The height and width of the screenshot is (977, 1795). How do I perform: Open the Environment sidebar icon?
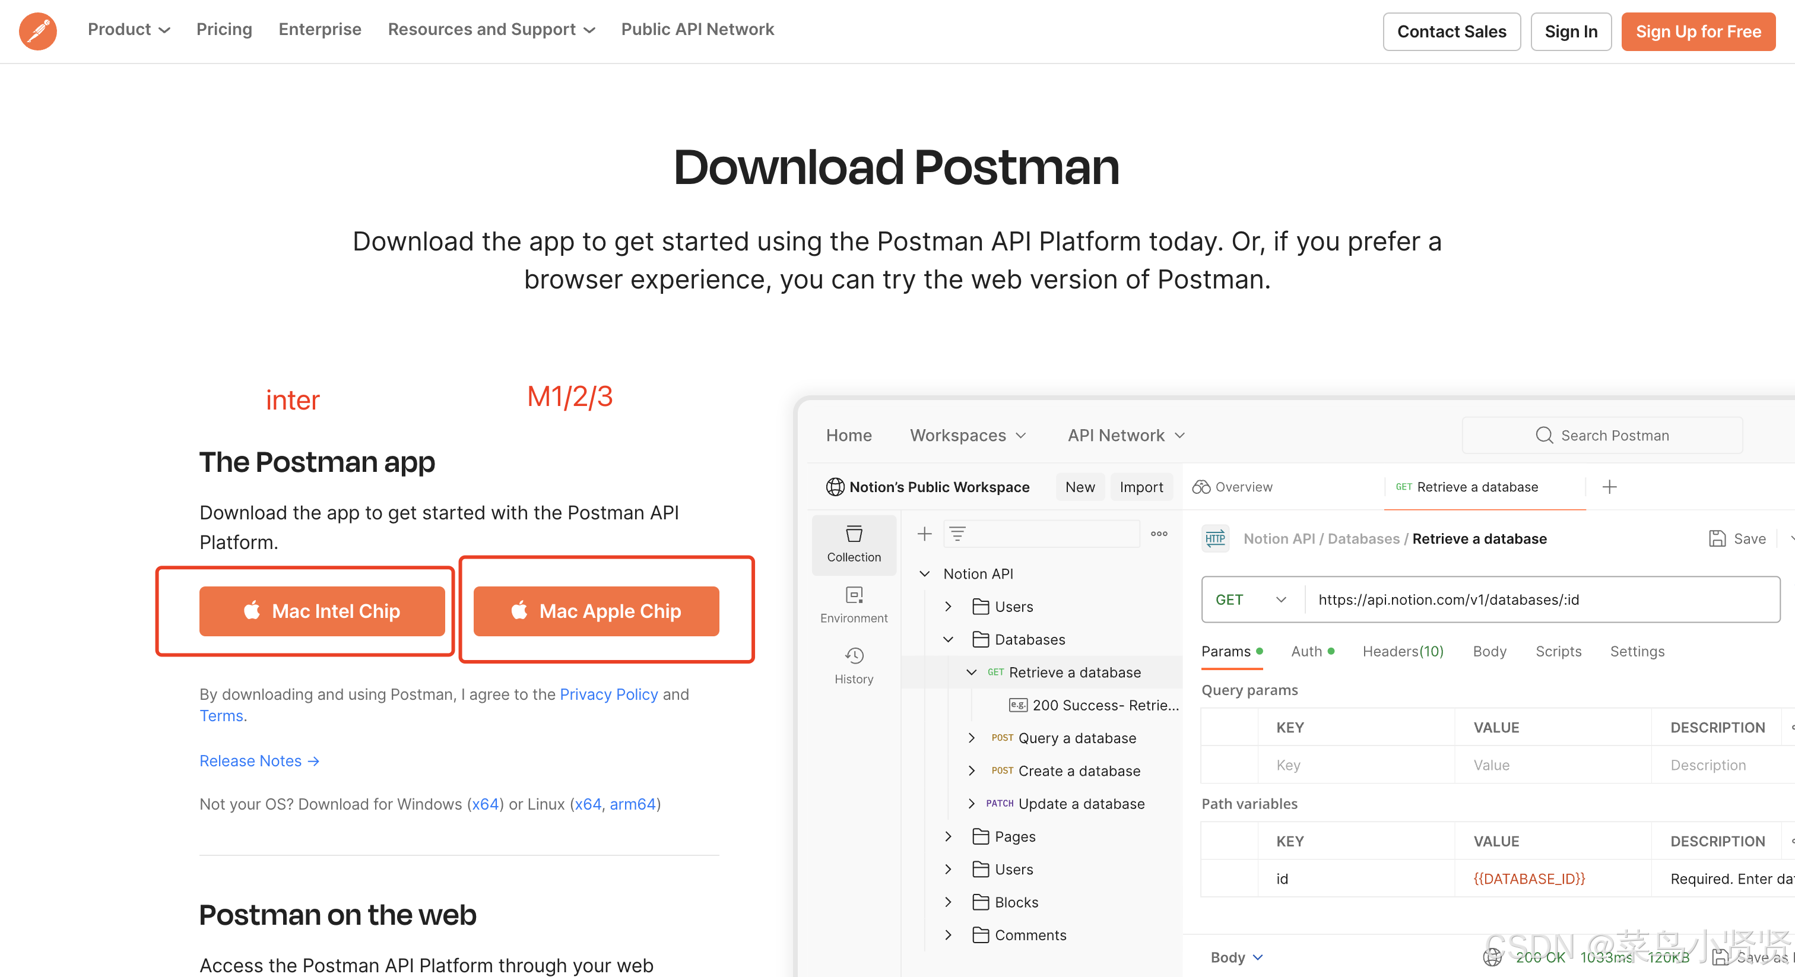[854, 605]
